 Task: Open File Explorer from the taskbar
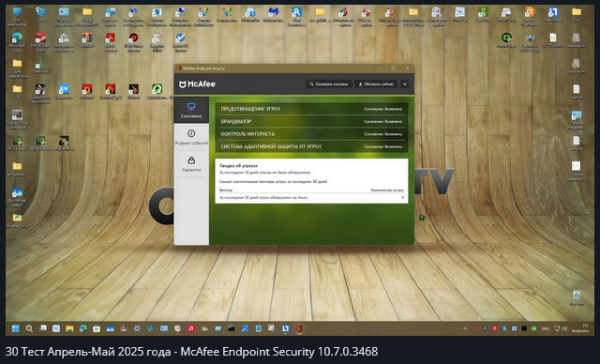(69, 328)
